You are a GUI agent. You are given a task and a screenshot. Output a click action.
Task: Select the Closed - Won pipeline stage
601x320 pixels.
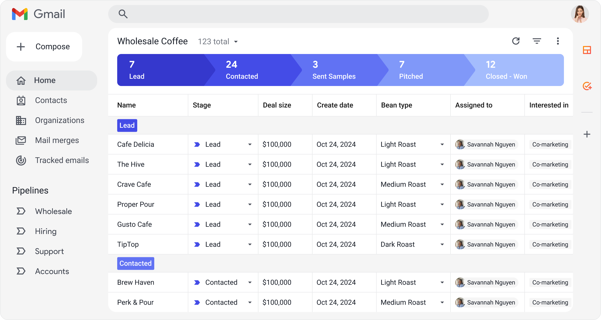514,70
